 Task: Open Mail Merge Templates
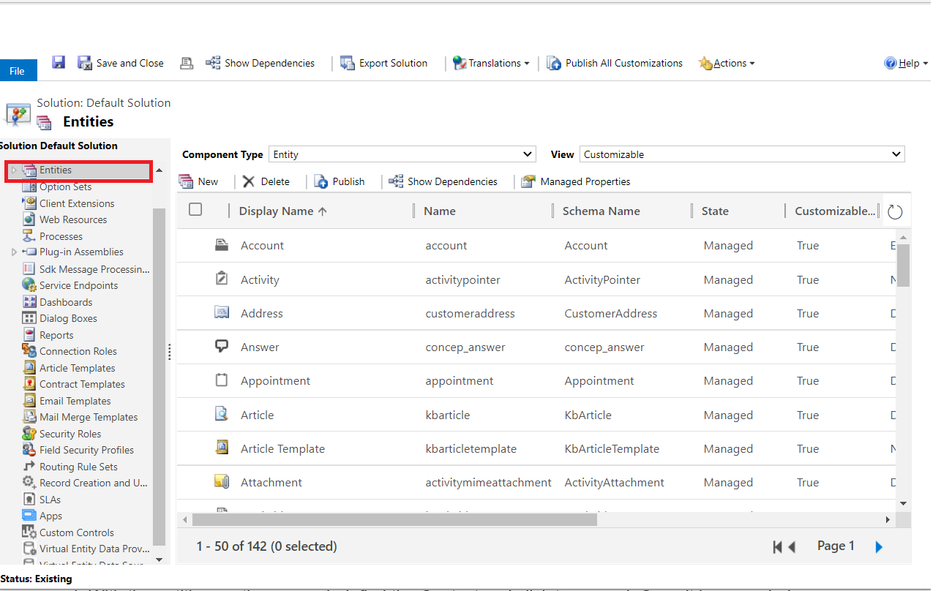(89, 417)
